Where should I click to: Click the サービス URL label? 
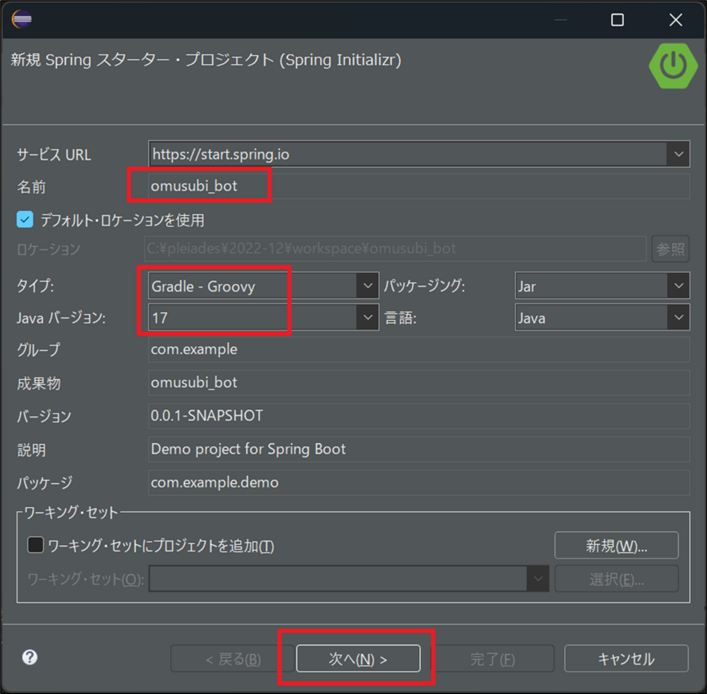pos(54,155)
